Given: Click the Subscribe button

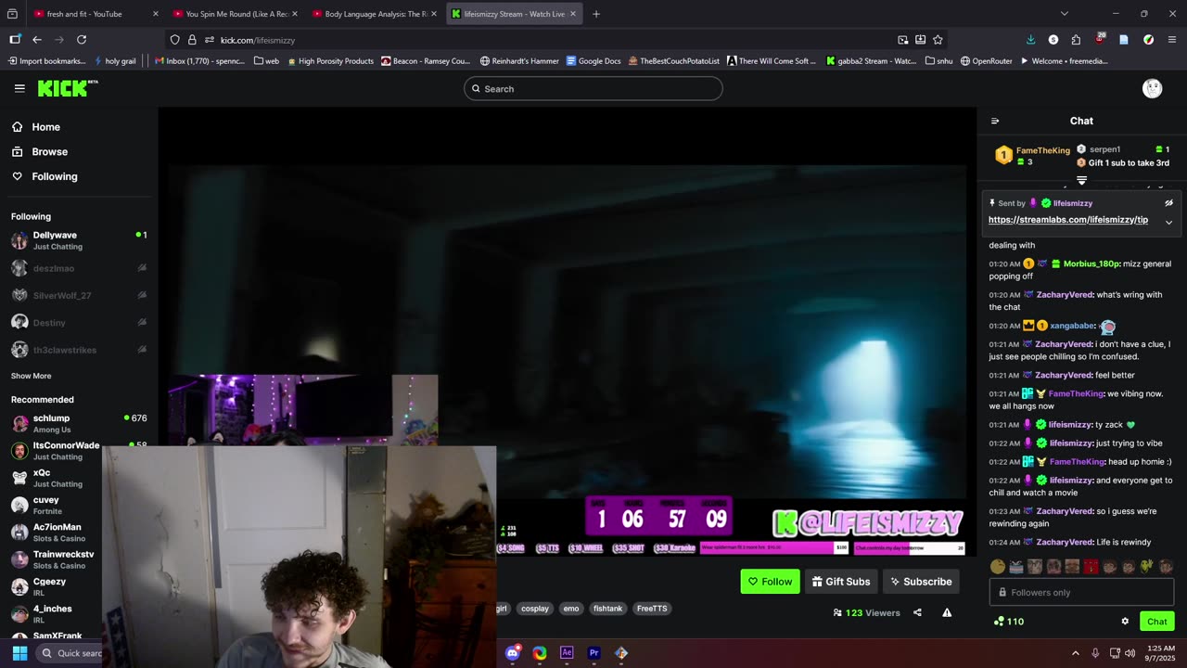Looking at the screenshot, I should (x=921, y=582).
